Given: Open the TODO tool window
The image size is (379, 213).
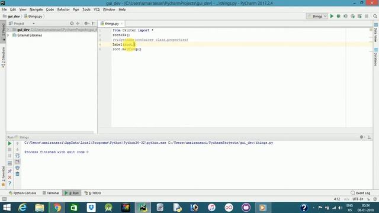Looking at the screenshot, I should 93,193.
